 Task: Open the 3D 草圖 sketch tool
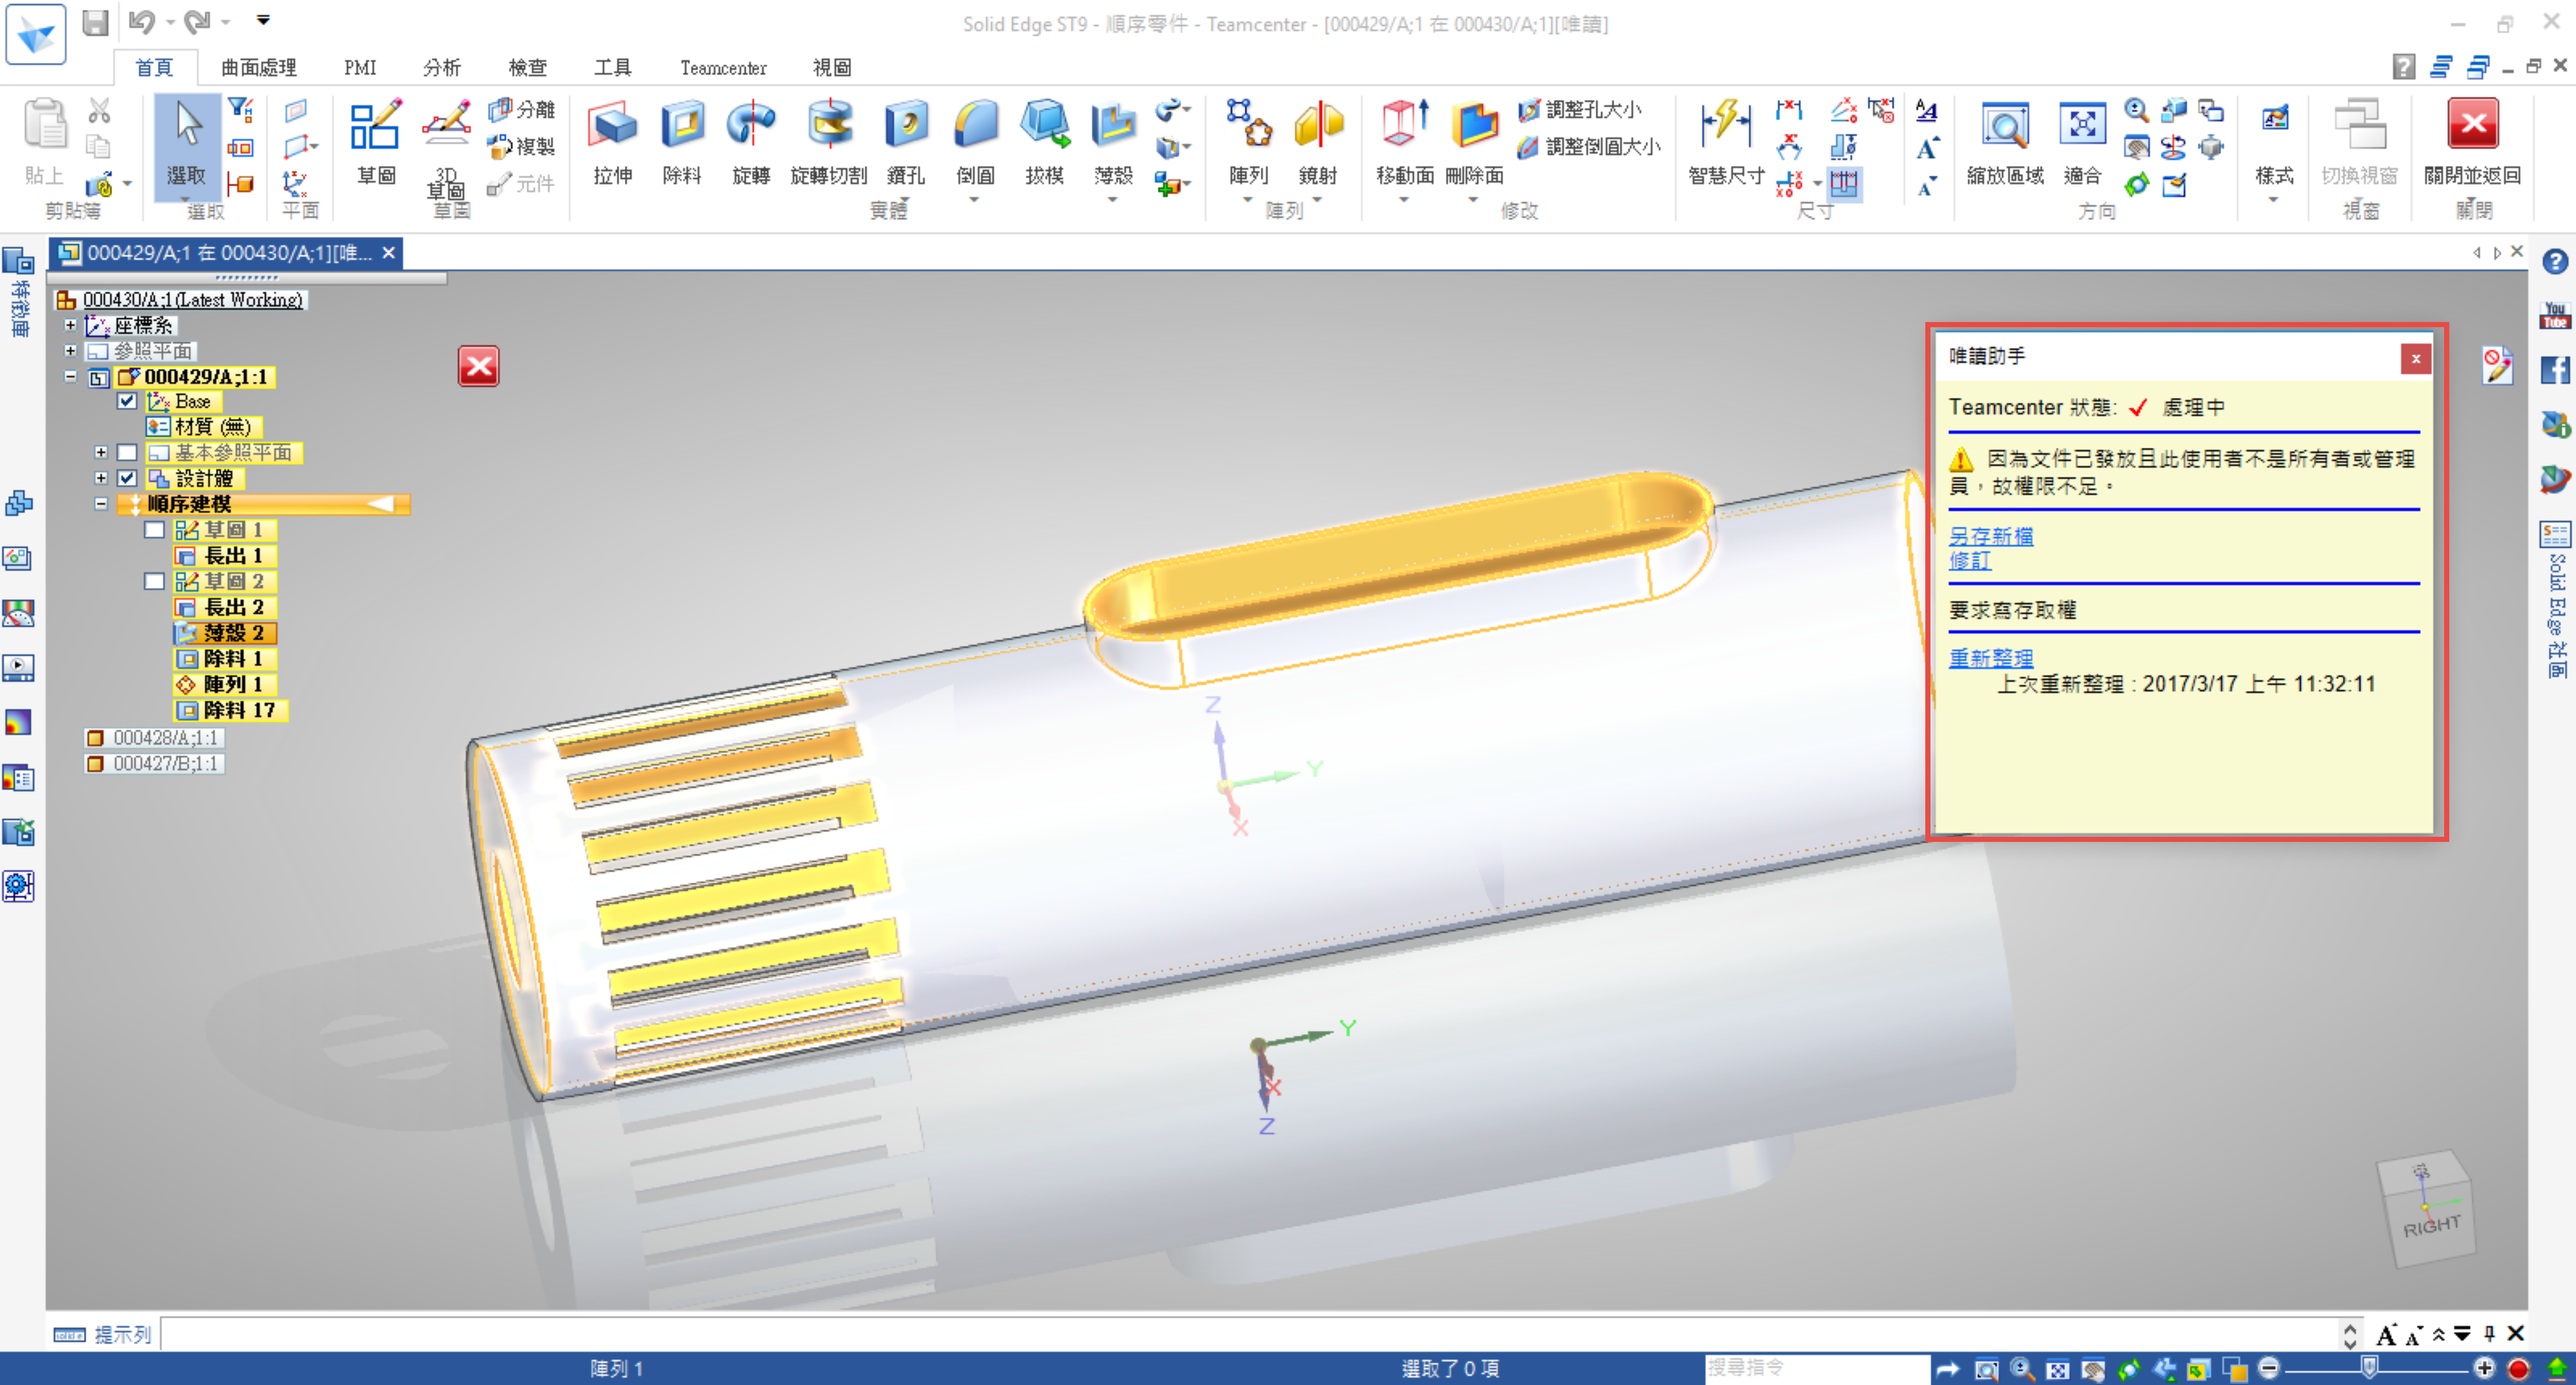tap(446, 147)
